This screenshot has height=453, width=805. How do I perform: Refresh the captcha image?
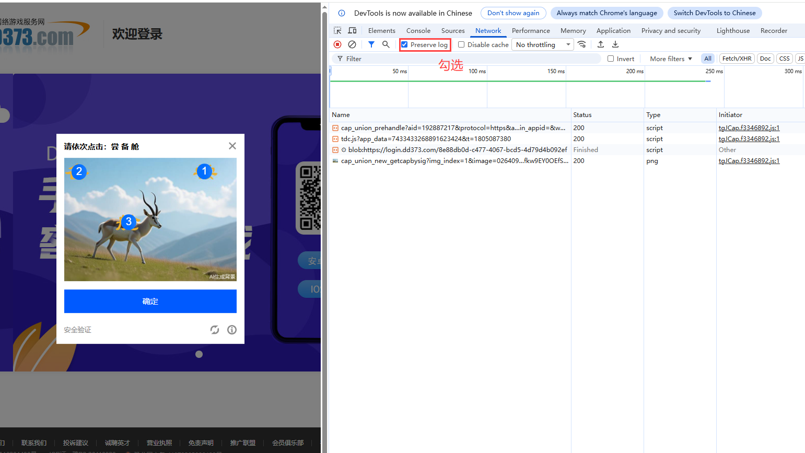tap(215, 330)
